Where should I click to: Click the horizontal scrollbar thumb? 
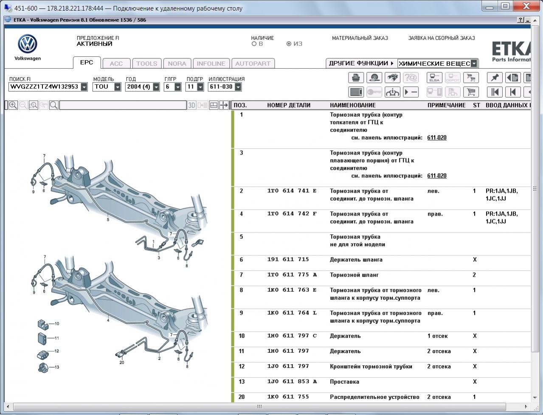[x=260, y=407]
